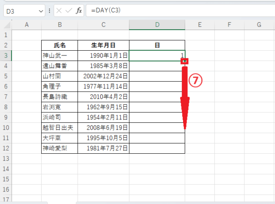Click the formula bar with =DAY(C3)

pos(172,10)
